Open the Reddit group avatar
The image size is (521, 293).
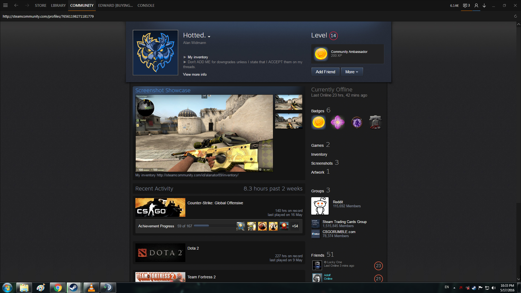click(320, 206)
